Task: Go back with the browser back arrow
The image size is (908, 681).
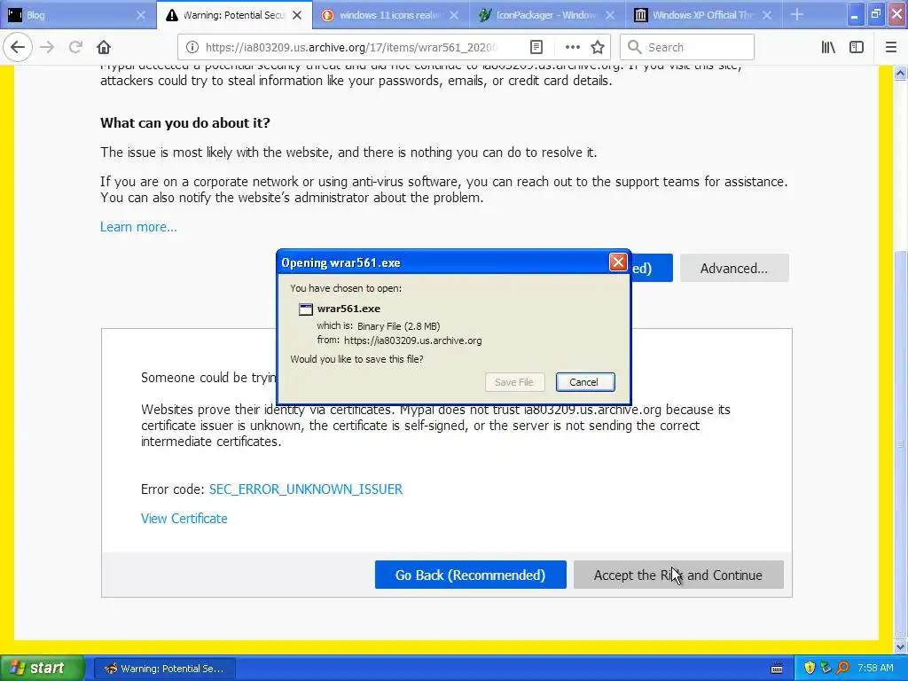Action: pos(18,47)
